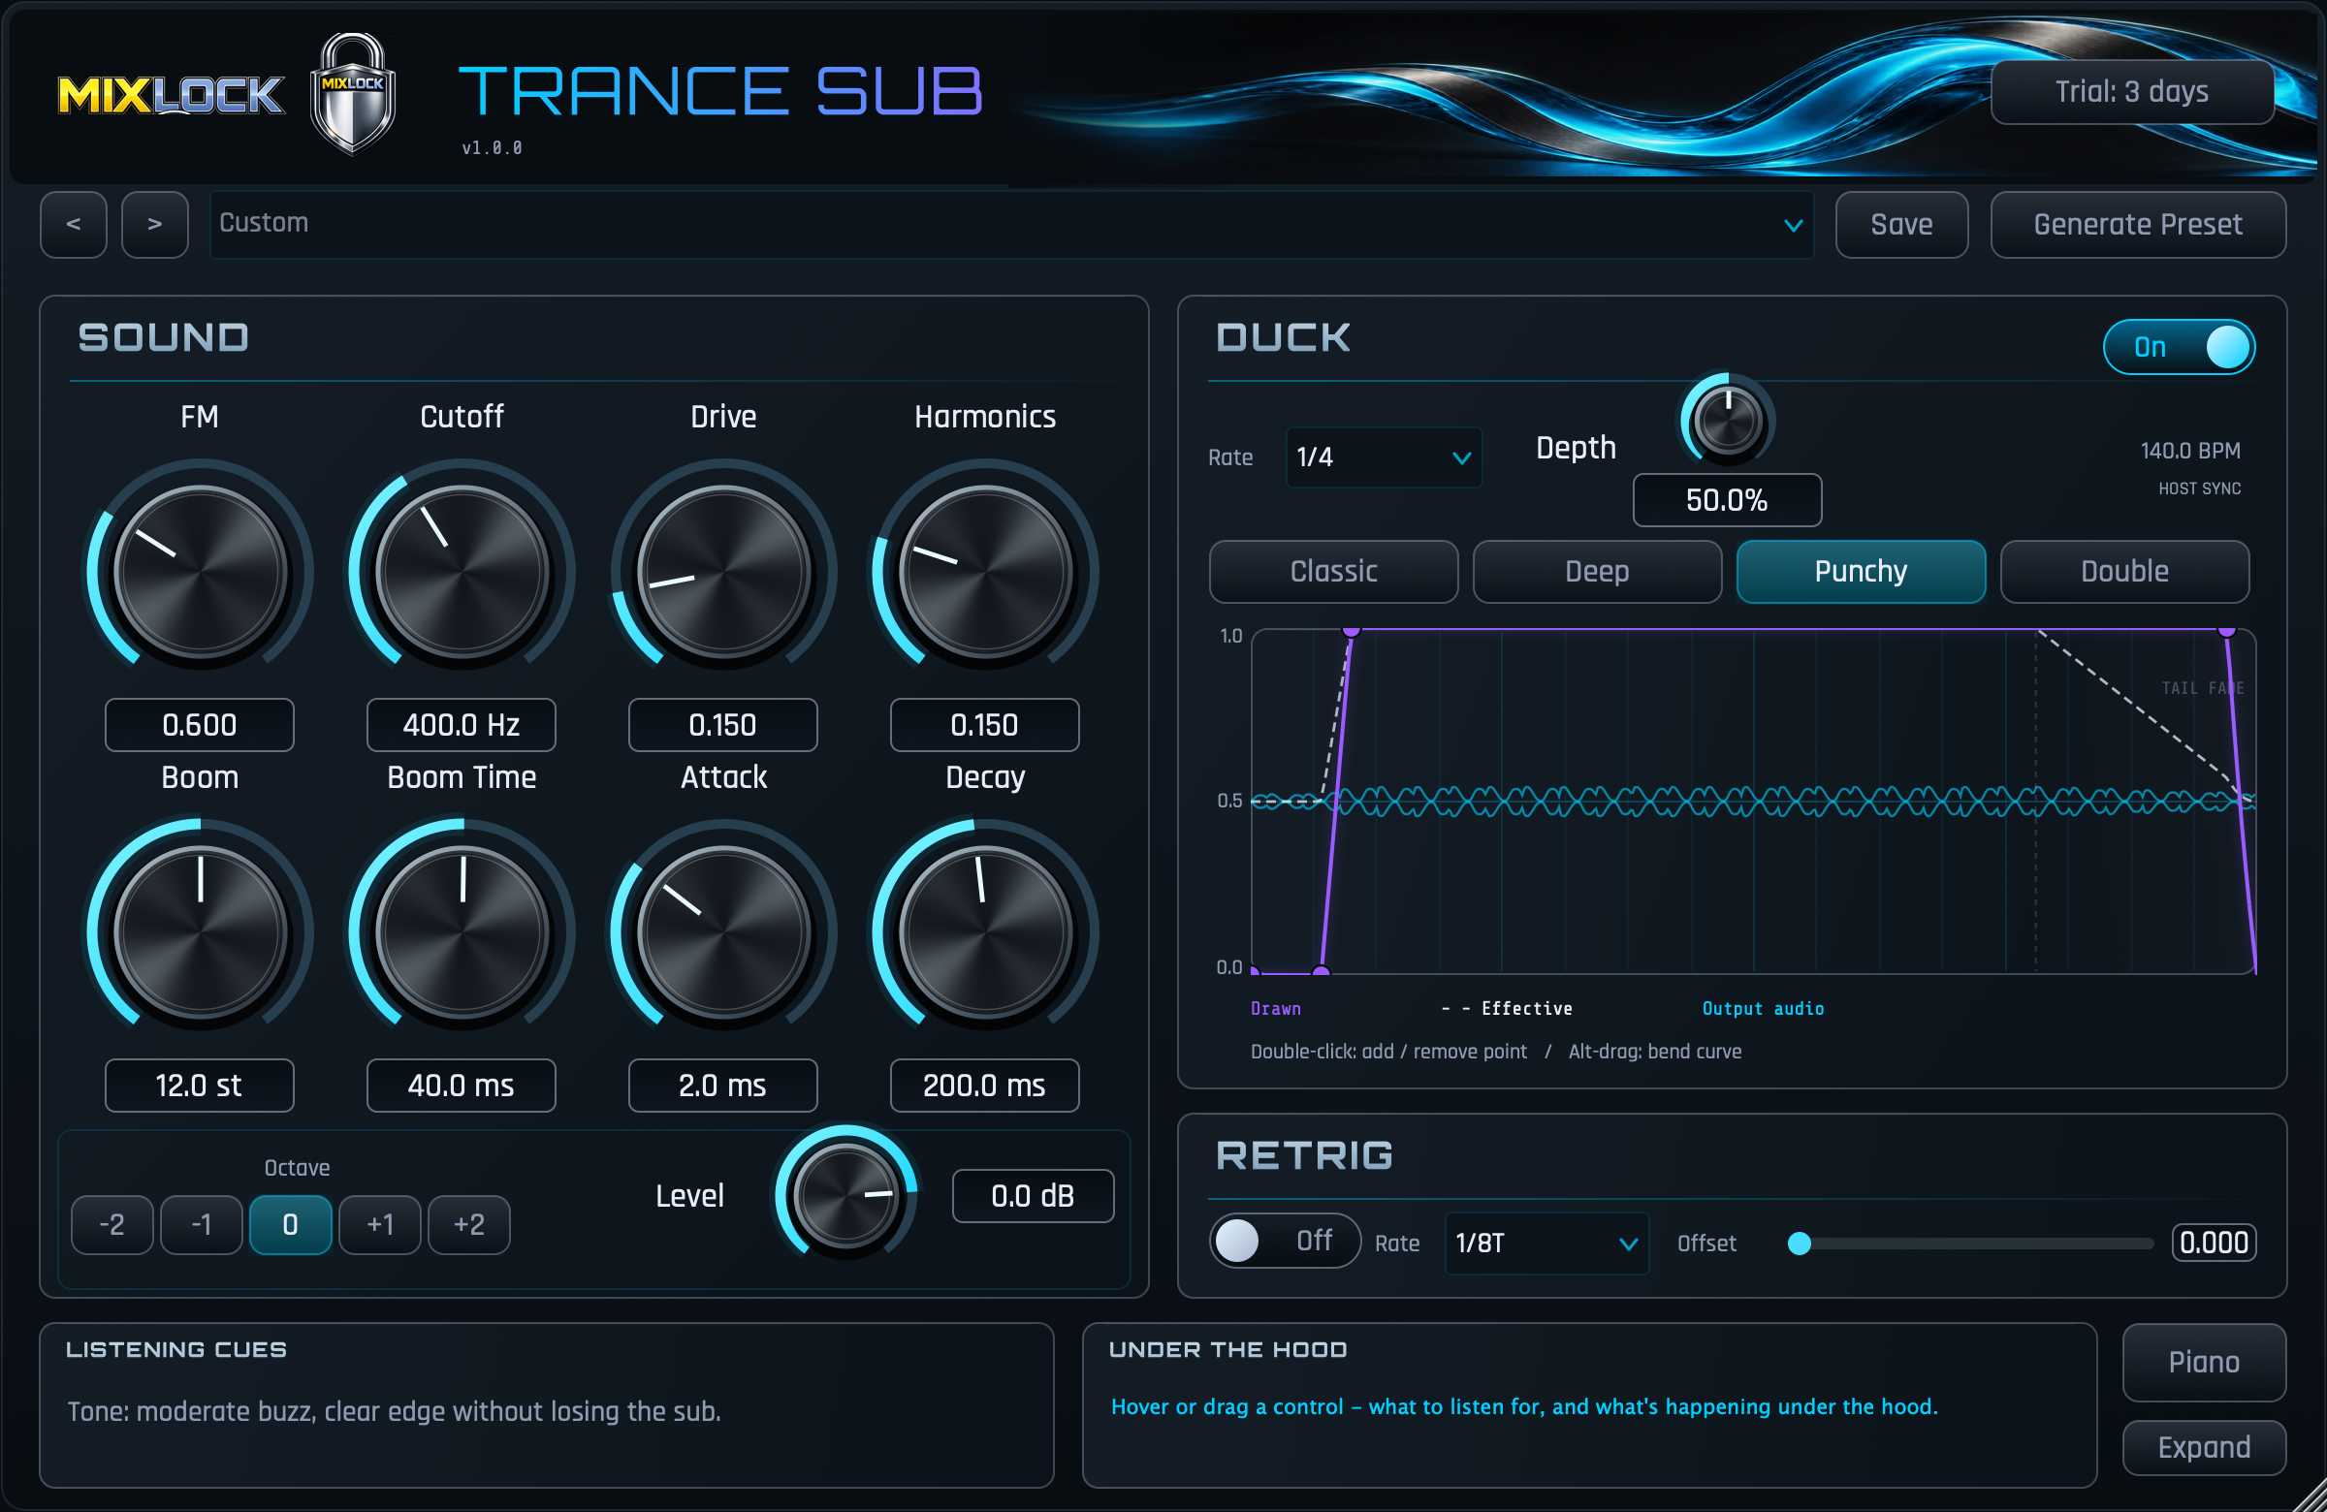Click the Duck Depth knob
The width and height of the screenshot is (2327, 1512).
[1728, 422]
